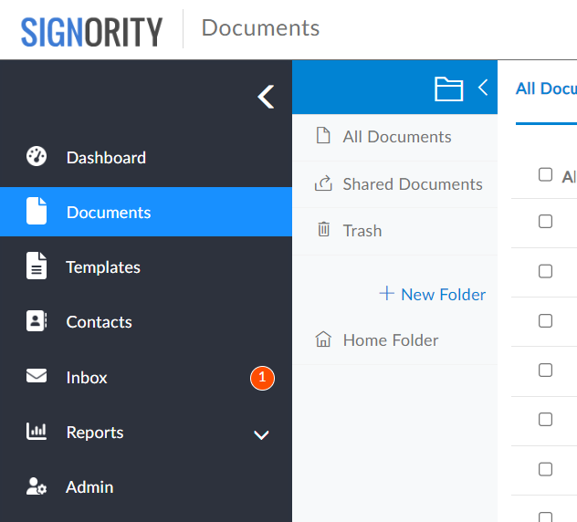Click the Contacts address book icon
Screen dimensions: 577x522
tap(37, 321)
